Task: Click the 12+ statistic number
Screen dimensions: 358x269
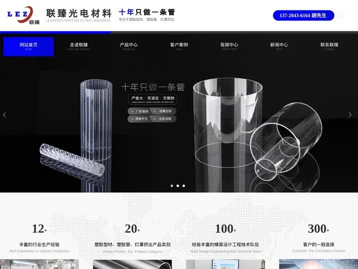Action: (39, 229)
